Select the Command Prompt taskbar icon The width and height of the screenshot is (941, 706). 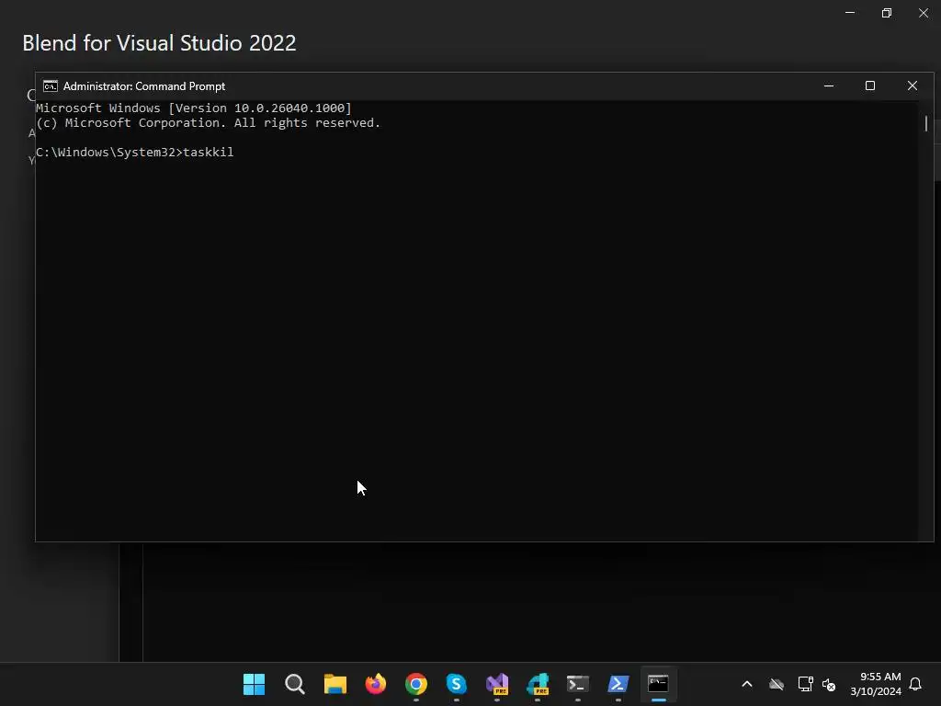point(658,684)
